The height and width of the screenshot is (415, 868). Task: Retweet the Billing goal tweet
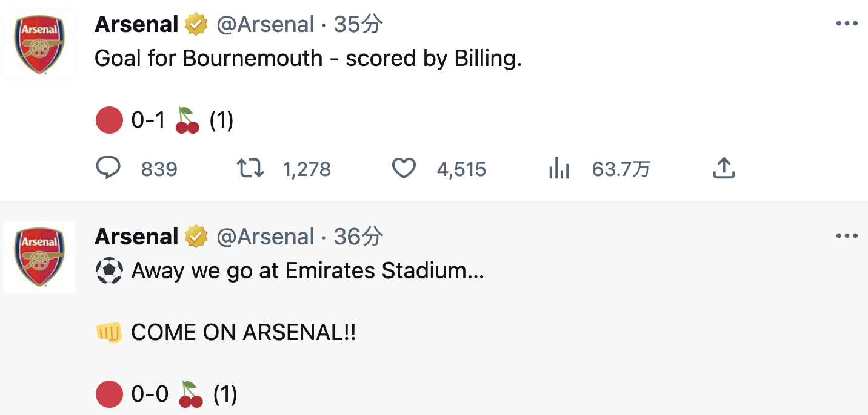pos(250,169)
